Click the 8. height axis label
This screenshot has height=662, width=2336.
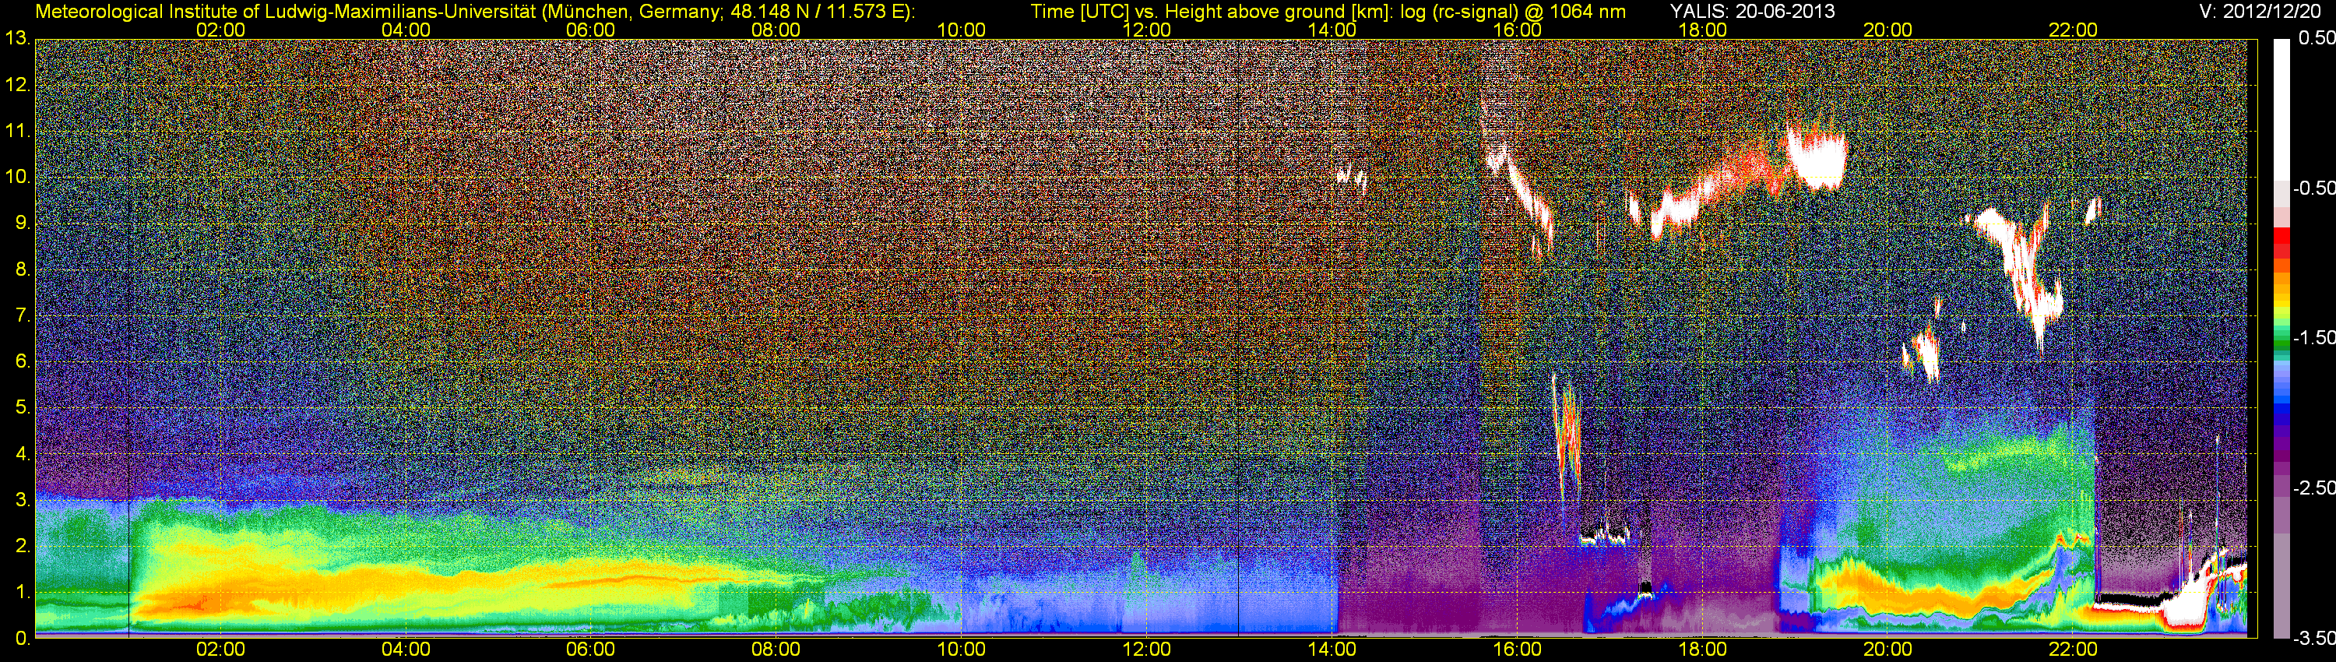click(x=23, y=269)
